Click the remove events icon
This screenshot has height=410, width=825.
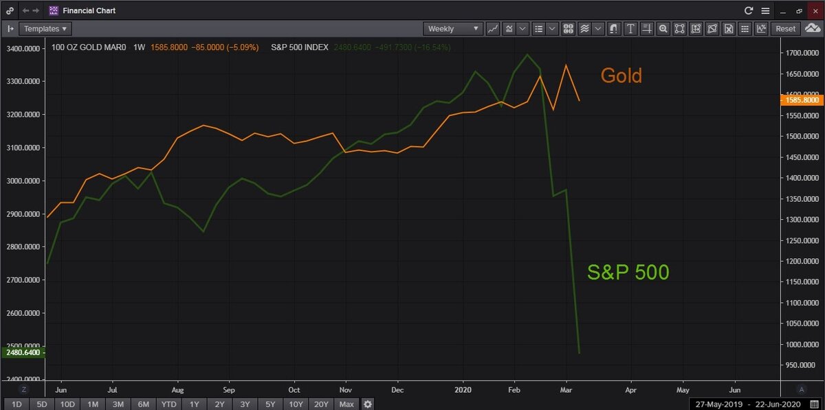(x=729, y=28)
